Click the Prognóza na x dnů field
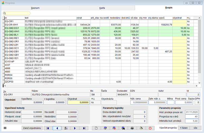204x133 pixels. (192, 117)
